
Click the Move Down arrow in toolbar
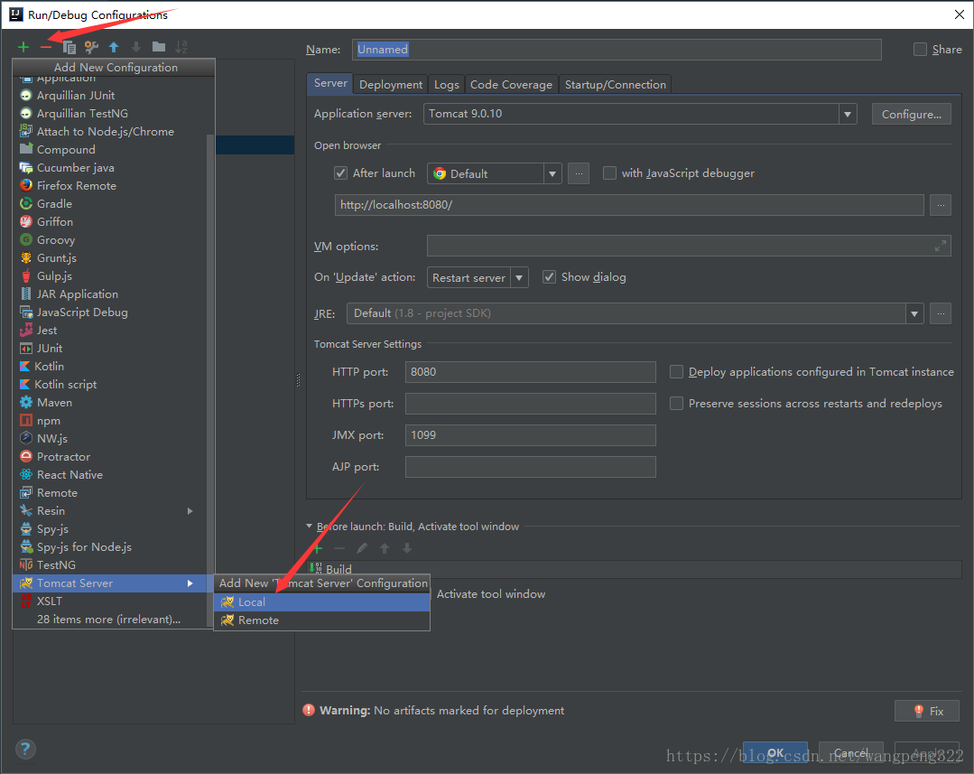[x=136, y=47]
